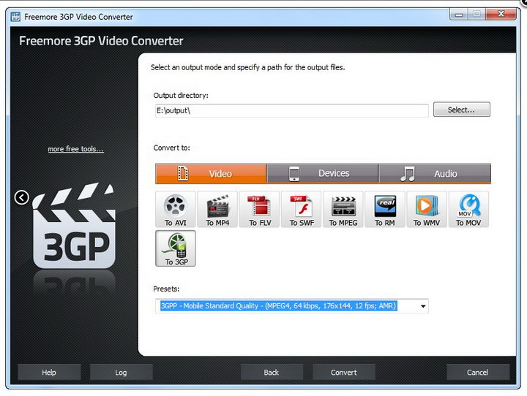This screenshot has width=527, height=396.
Task: Start conversion with Convert button
Action: [344, 372]
